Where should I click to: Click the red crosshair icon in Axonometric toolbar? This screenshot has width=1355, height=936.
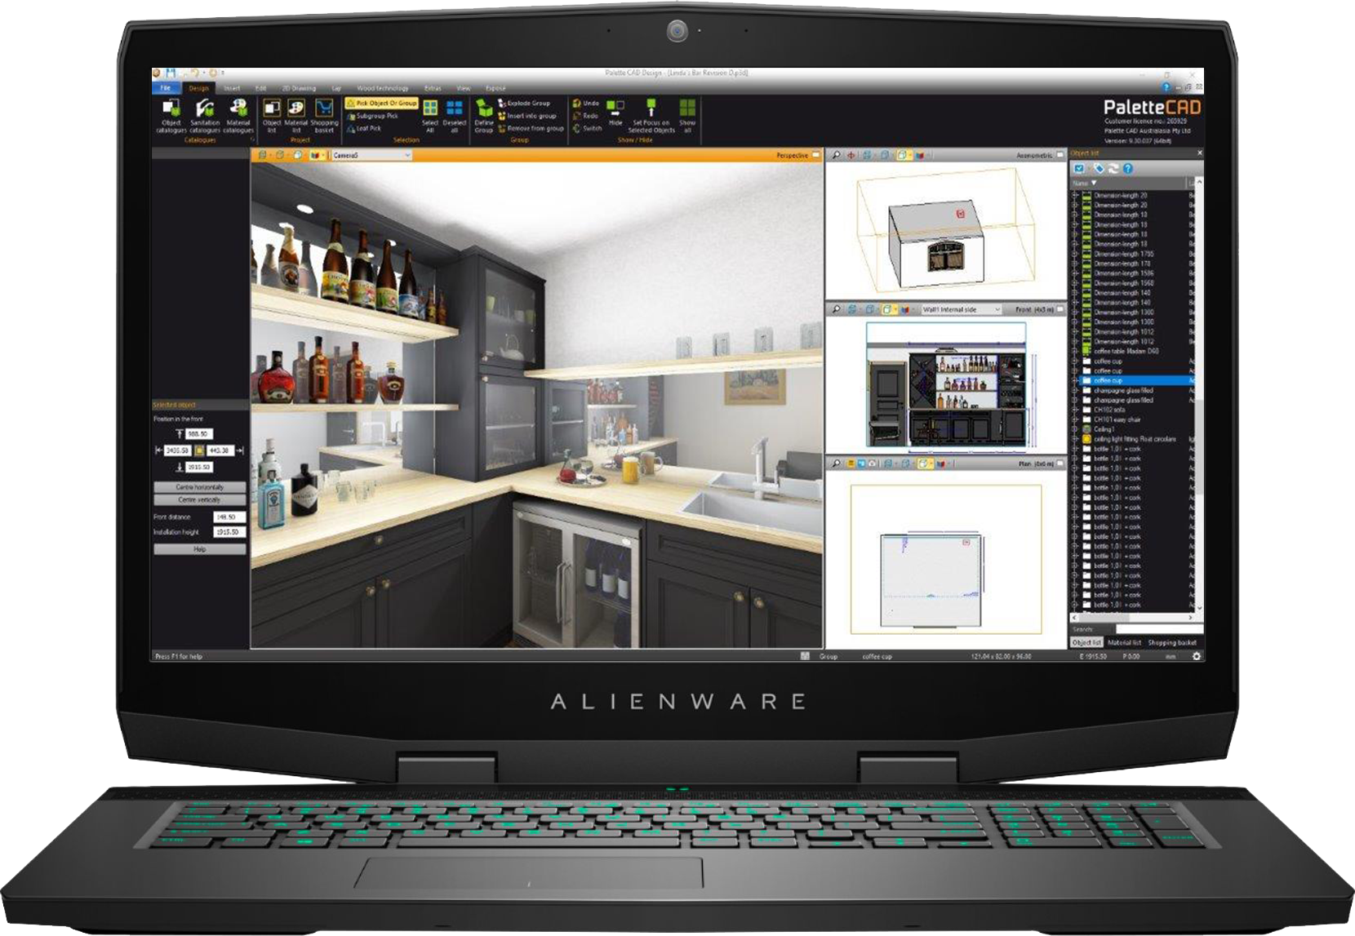point(851,155)
